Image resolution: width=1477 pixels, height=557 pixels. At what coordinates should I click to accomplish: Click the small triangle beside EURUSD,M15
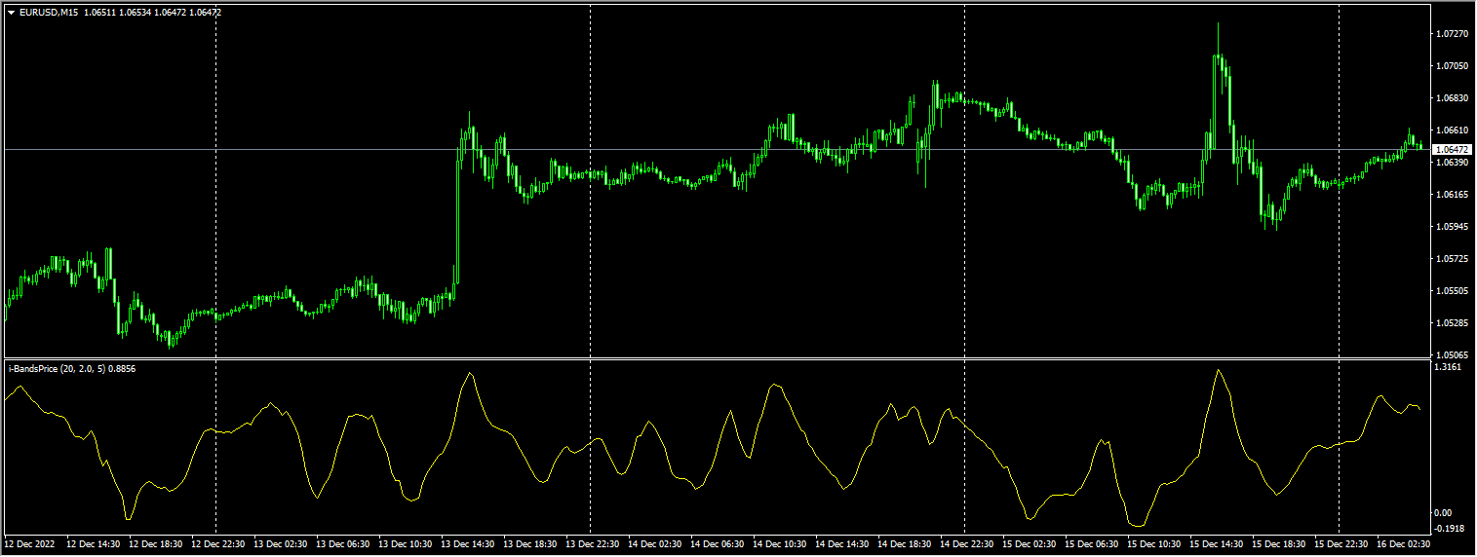click(x=12, y=13)
